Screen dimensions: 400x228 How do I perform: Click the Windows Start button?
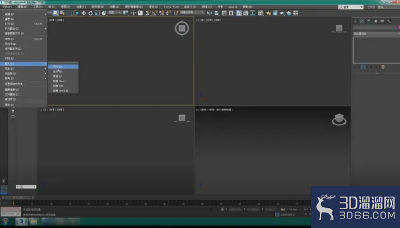tap(5, 221)
